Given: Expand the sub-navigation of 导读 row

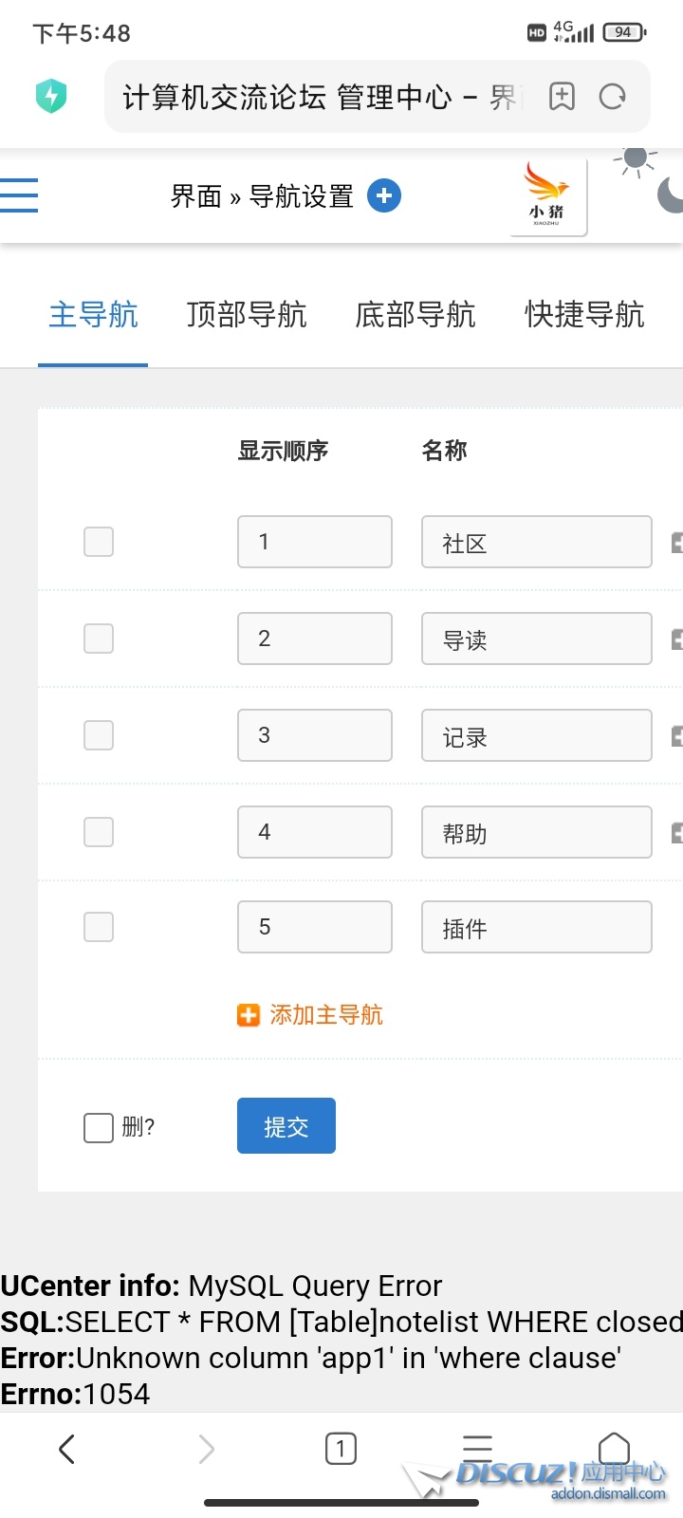Looking at the screenshot, I should pyautogui.click(x=677, y=639).
